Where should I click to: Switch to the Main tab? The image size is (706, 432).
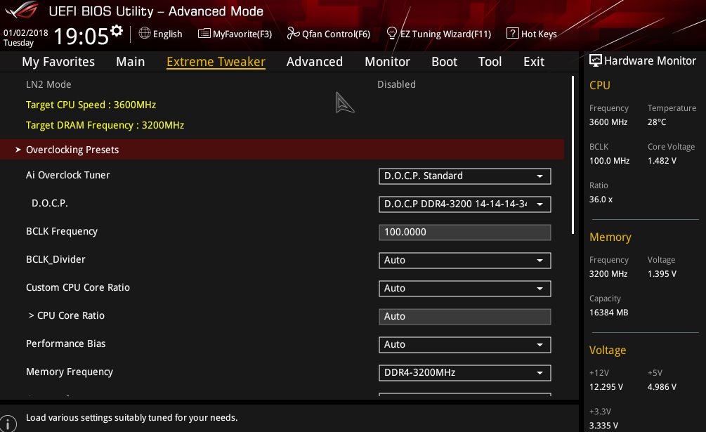pyautogui.click(x=131, y=62)
